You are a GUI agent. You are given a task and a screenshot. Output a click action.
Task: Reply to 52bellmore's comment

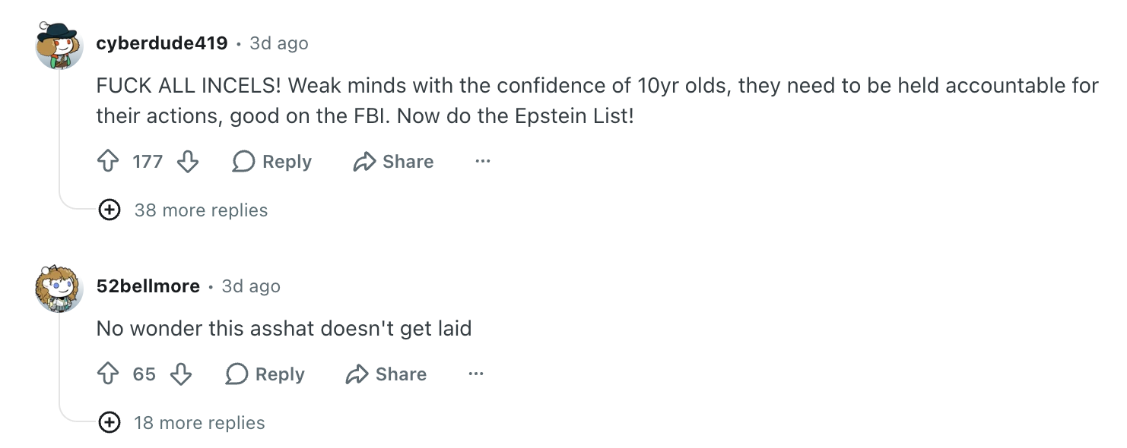tap(265, 374)
